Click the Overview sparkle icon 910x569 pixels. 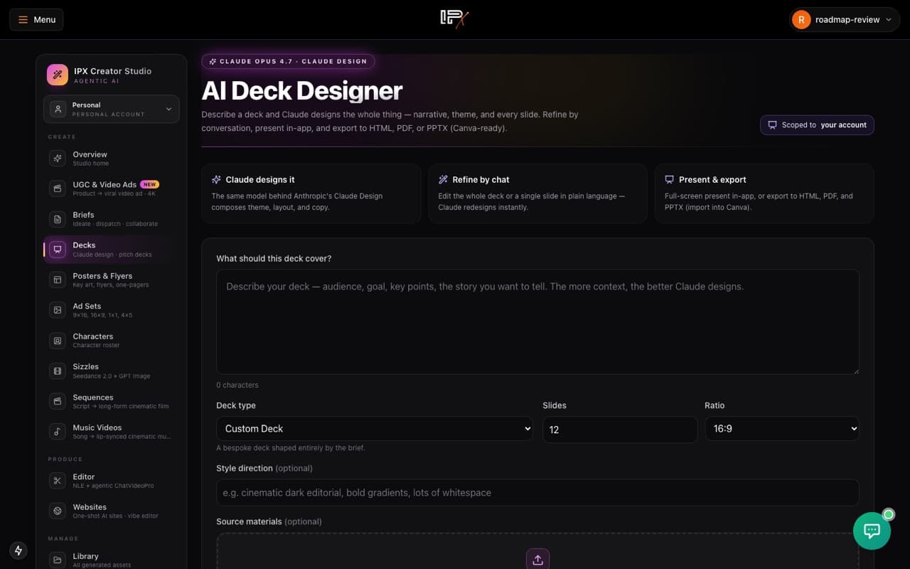[x=58, y=158]
